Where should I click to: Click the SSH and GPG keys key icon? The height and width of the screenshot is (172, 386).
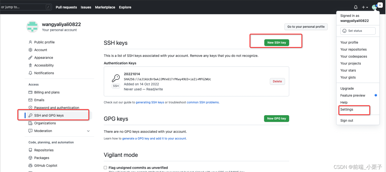30,115
